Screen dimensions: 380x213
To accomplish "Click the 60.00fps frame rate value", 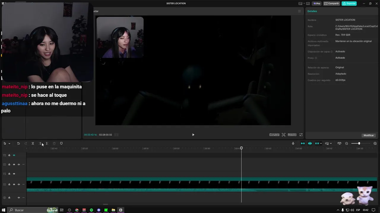I will tap(341, 80).
